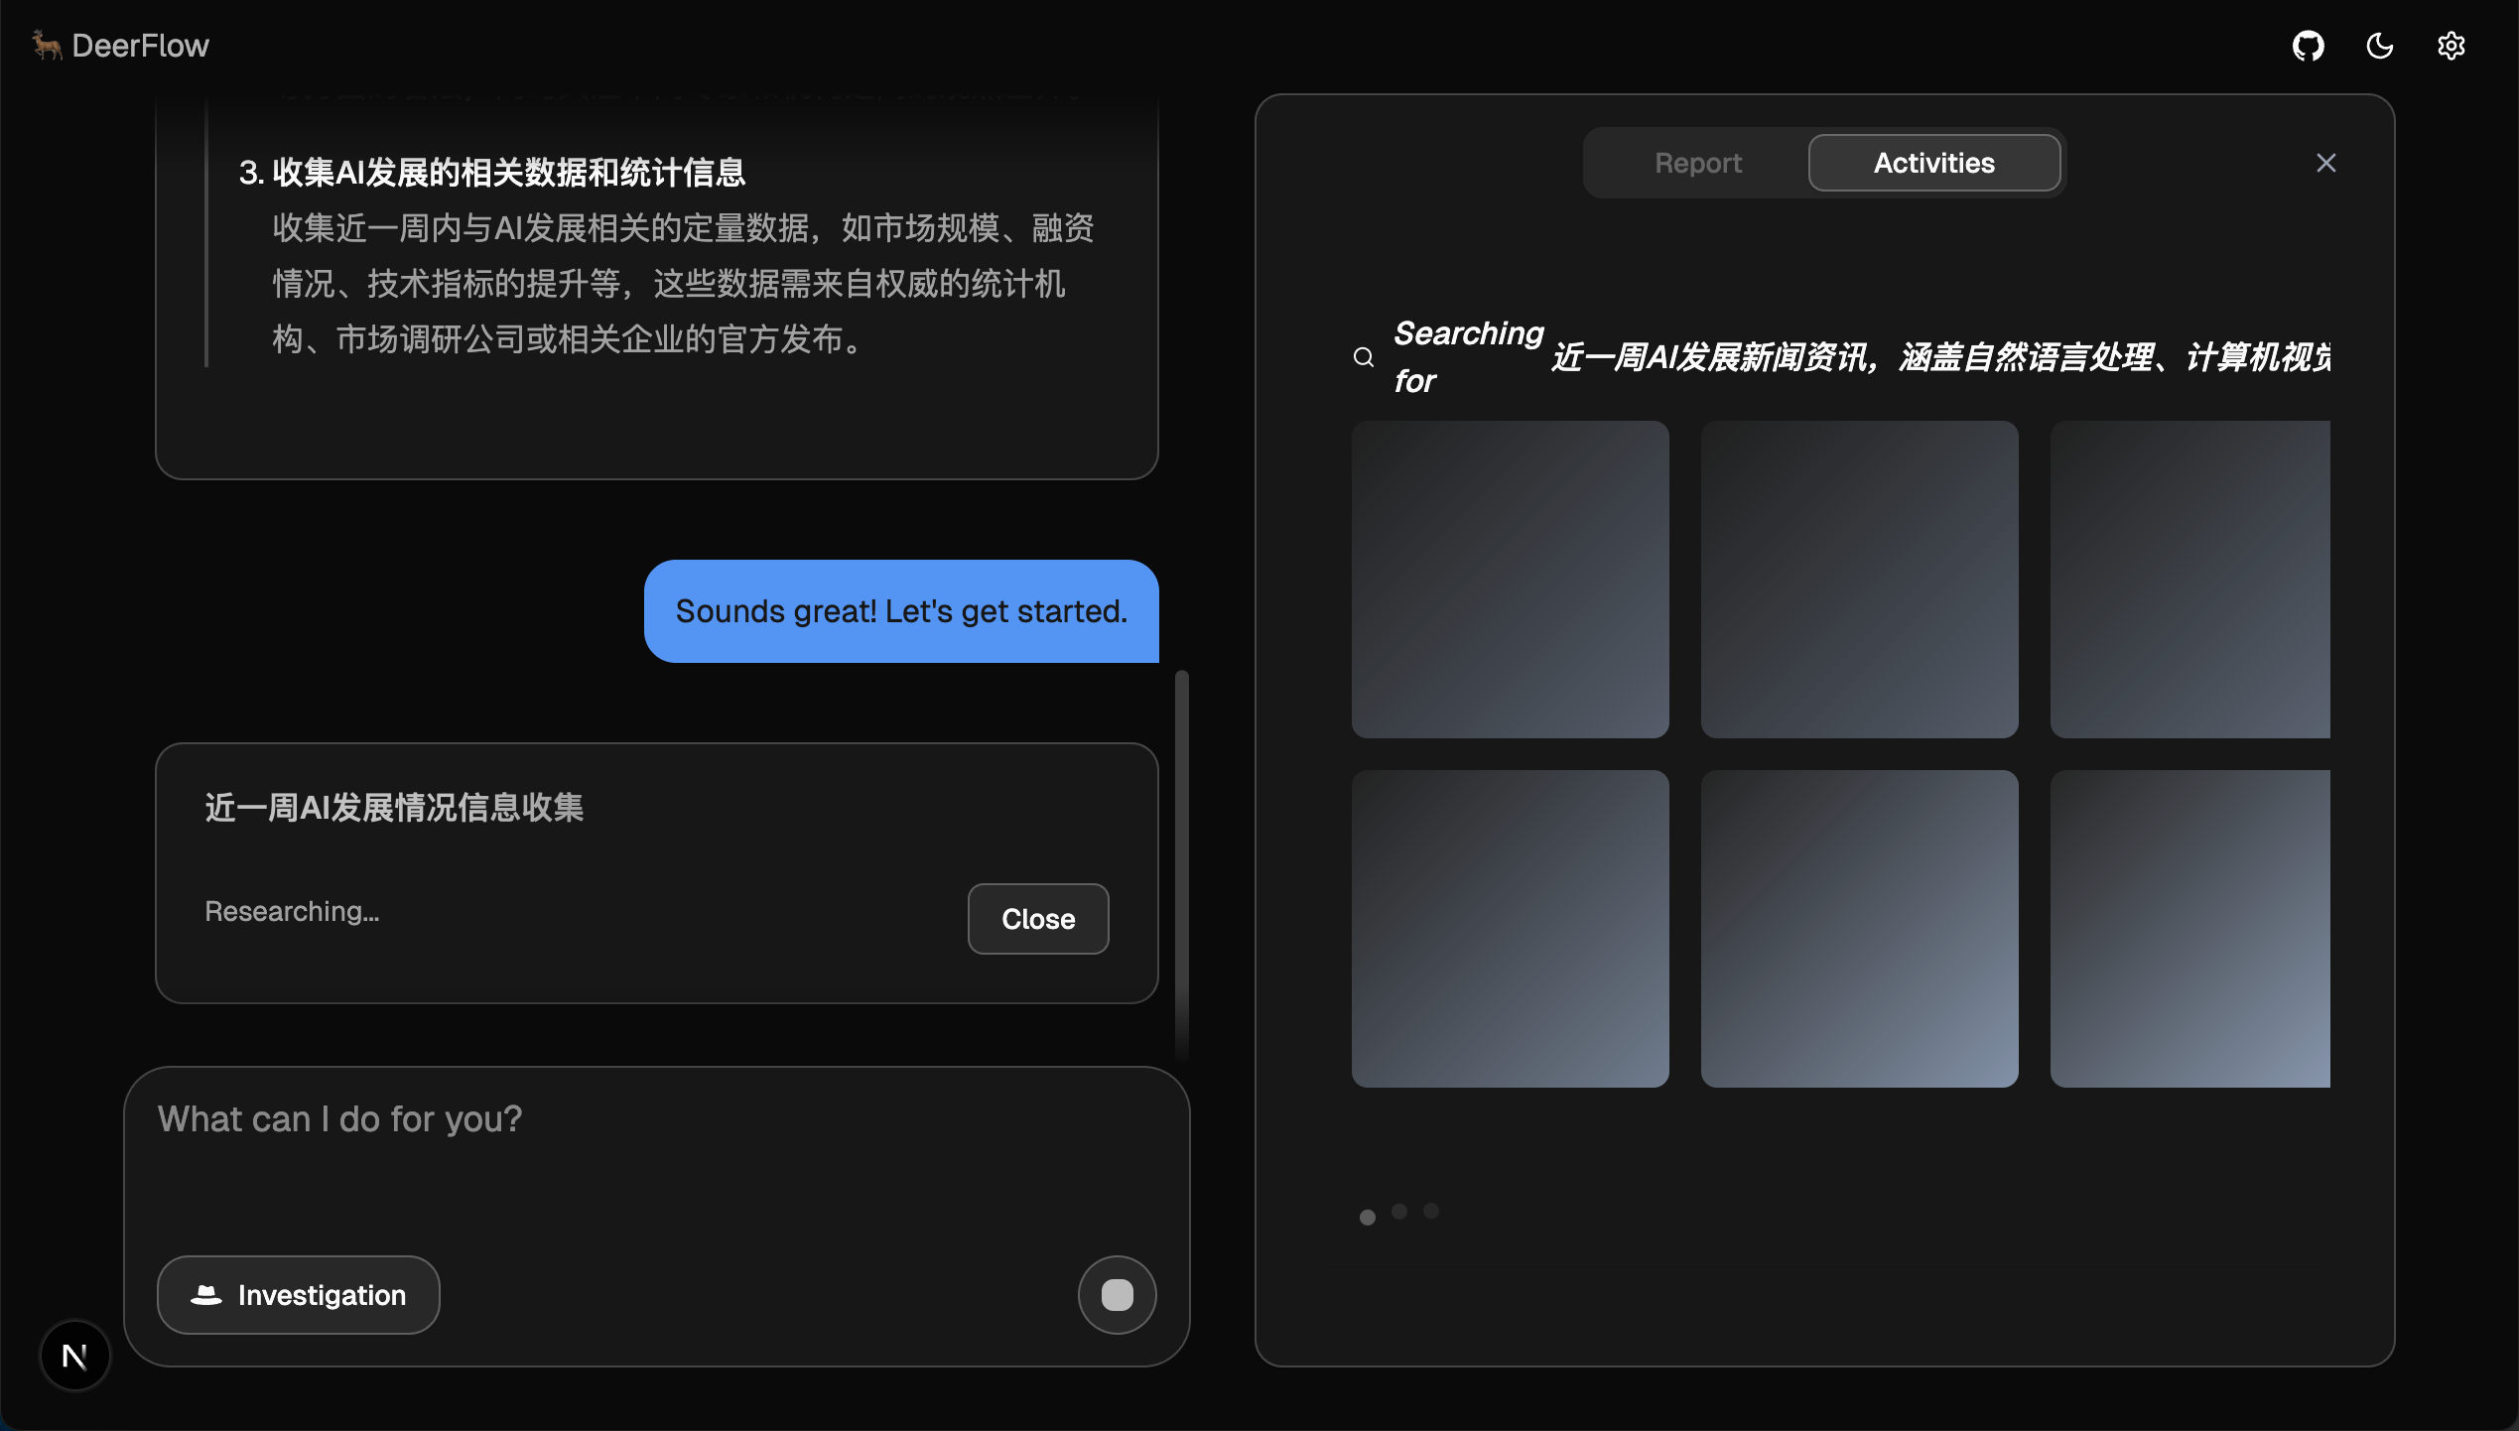
Task: Open settings gear icon
Action: (2451, 46)
